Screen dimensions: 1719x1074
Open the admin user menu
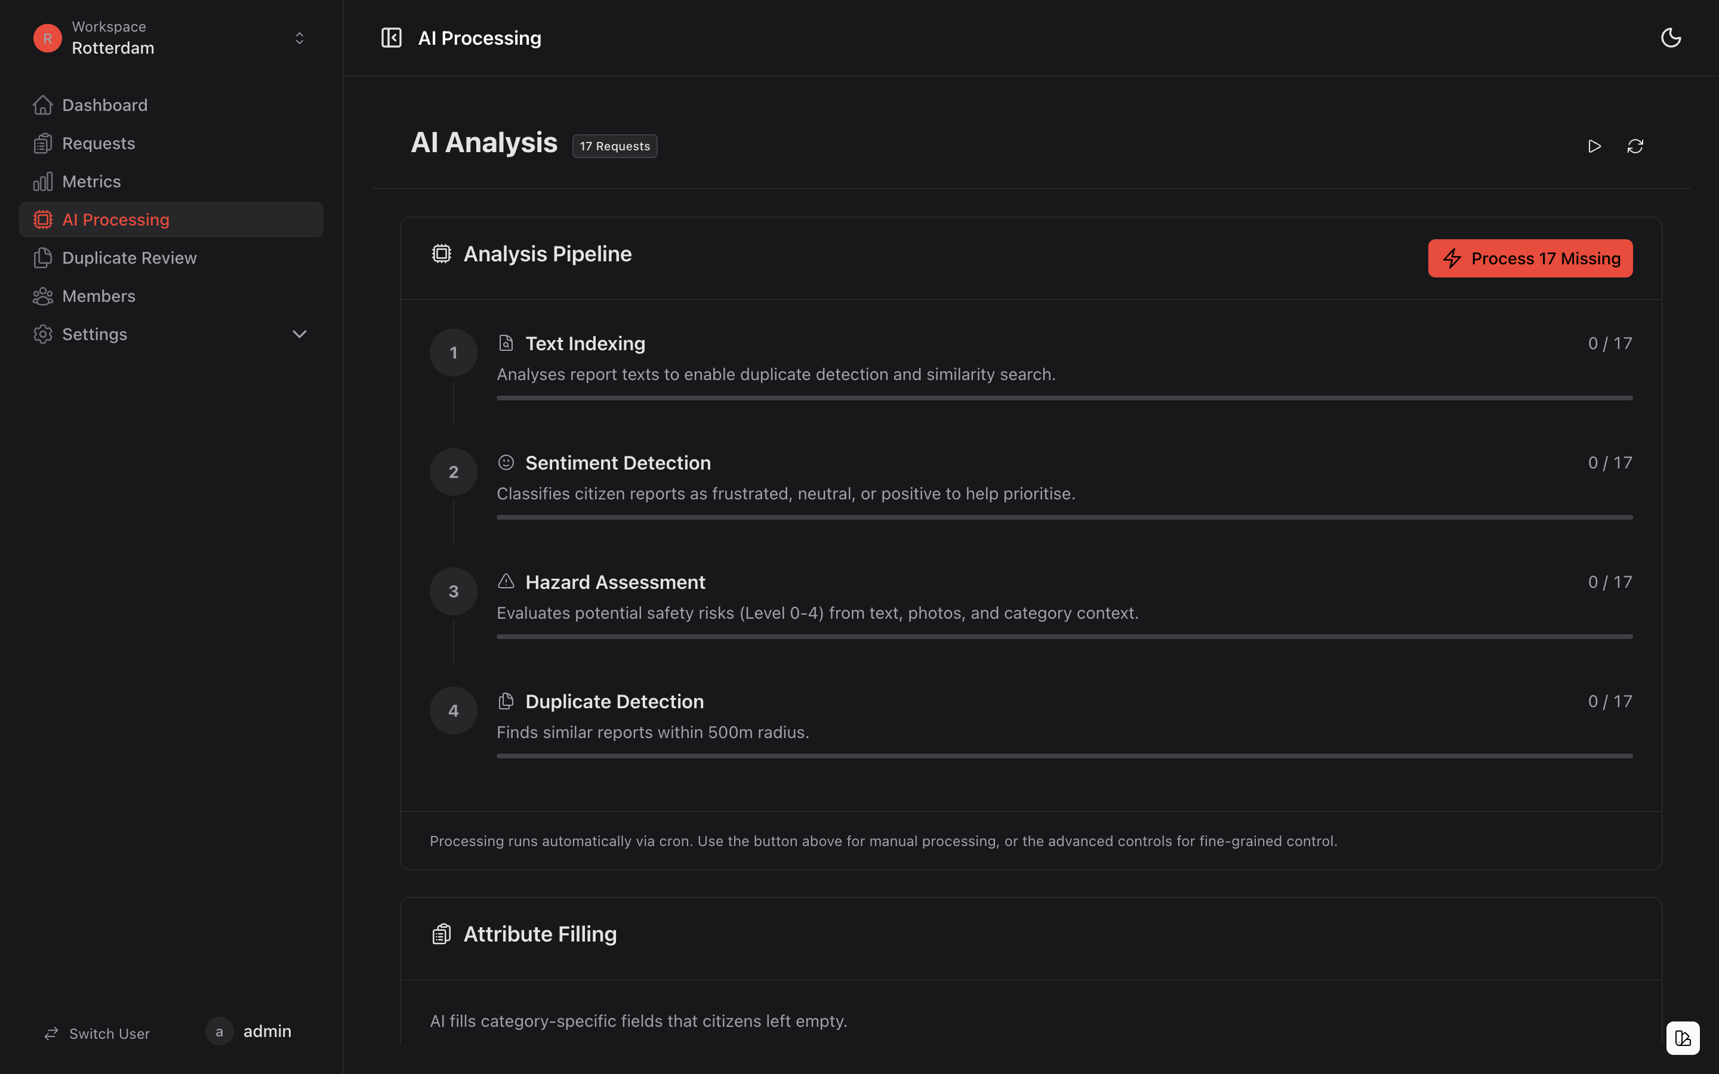tap(250, 1032)
